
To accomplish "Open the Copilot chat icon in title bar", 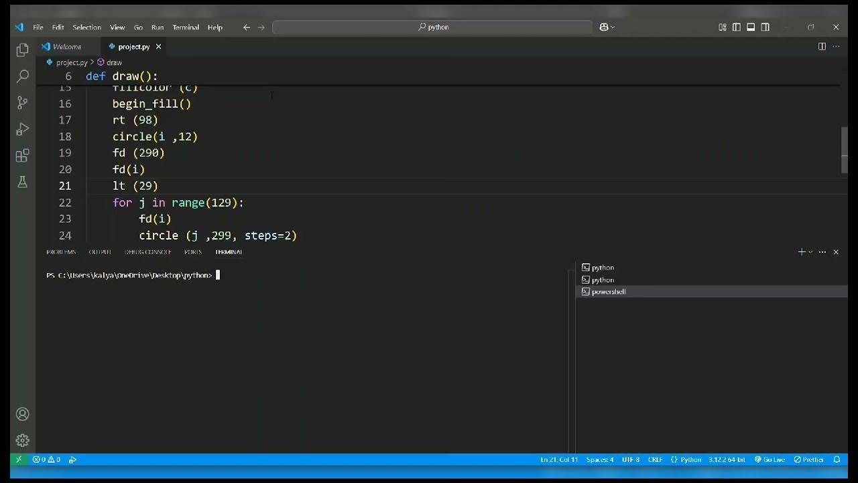I will tap(604, 28).
